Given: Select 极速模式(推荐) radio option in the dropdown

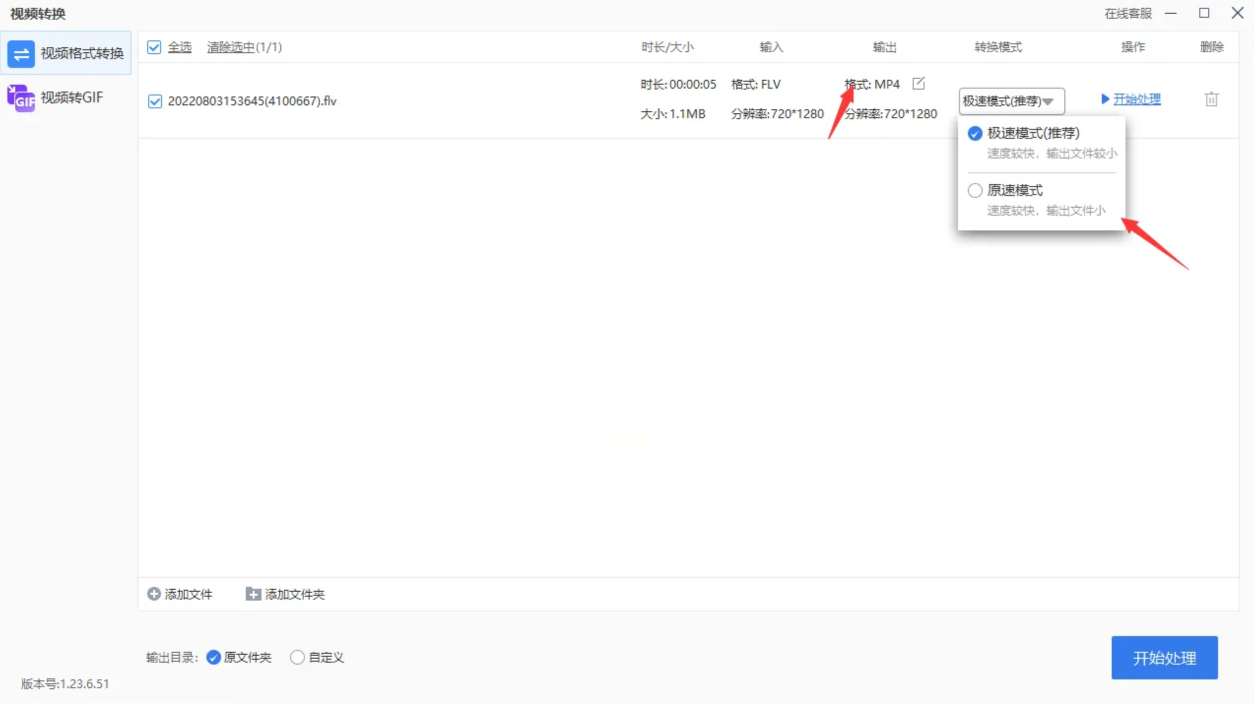Looking at the screenshot, I should point(975,133).
